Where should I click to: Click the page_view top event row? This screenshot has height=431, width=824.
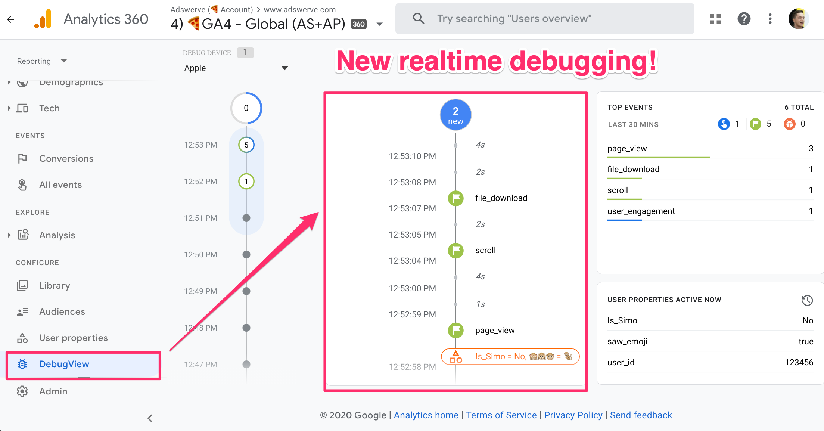(x=710, y=149)
